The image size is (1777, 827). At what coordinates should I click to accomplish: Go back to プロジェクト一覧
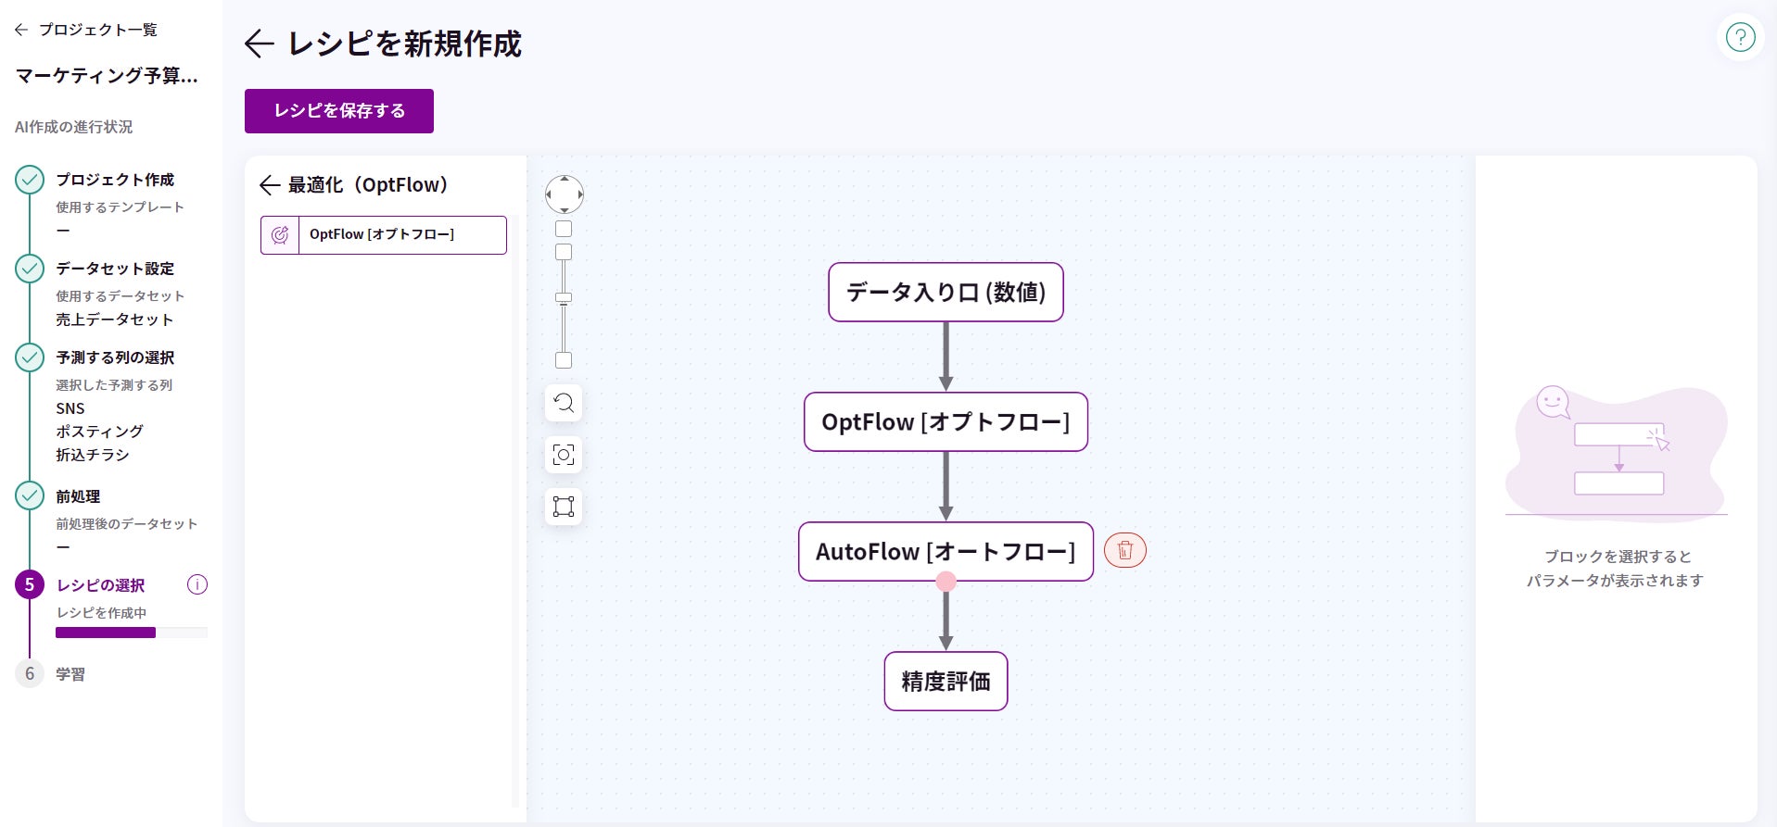pos(86,30)
